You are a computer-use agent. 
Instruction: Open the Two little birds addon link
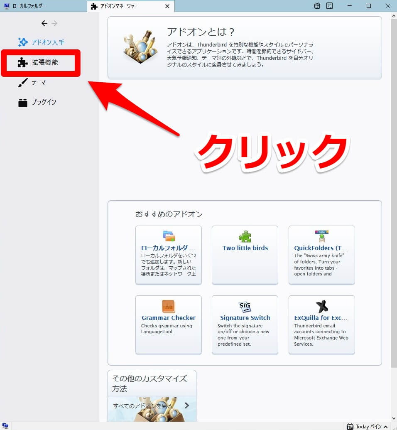coord(245,248)
